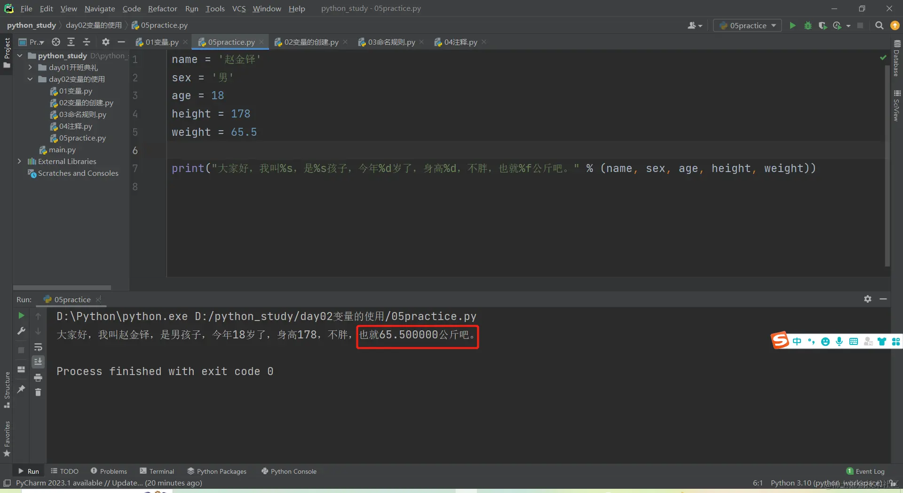The height and width of the screenshot is (493, 903).
Task: Run 05practice with the green play button
Action: [x=792, y=25]
